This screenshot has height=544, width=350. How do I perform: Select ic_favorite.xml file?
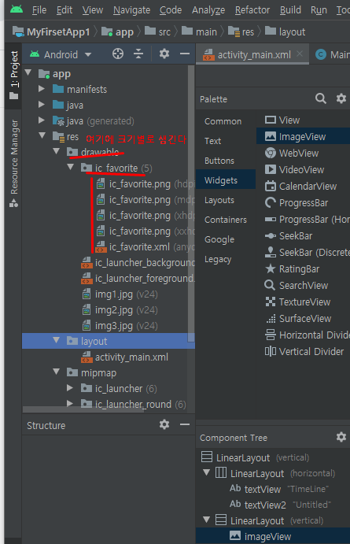[x=146, y=247]
